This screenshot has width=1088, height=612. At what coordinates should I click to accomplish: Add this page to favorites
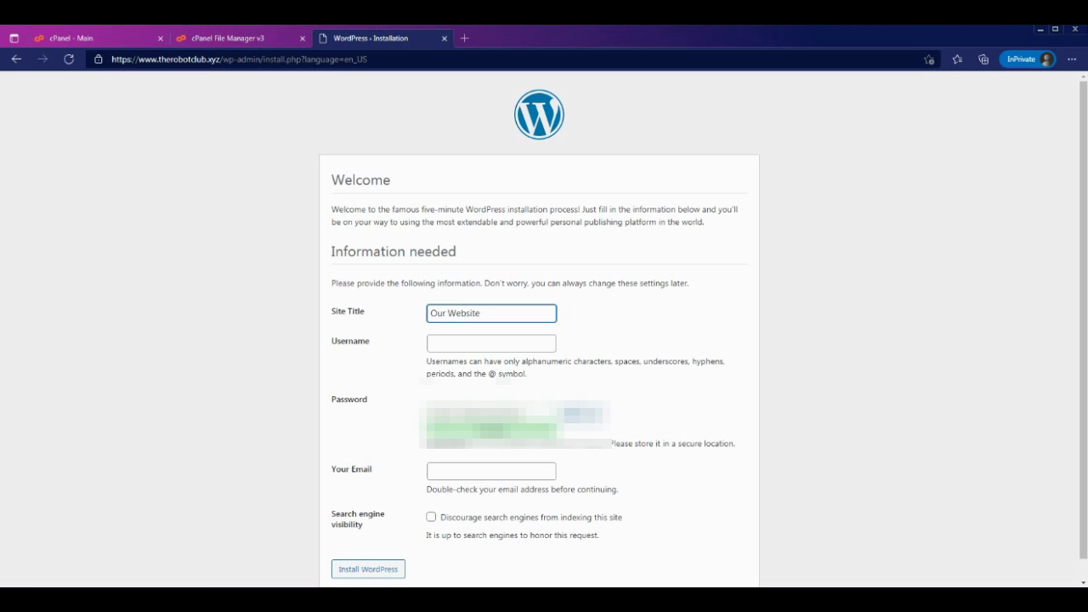click(x=929, y=59)
